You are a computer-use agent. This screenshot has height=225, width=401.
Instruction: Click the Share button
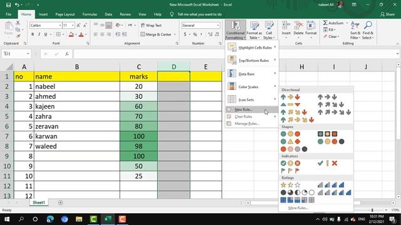point(387,14)
